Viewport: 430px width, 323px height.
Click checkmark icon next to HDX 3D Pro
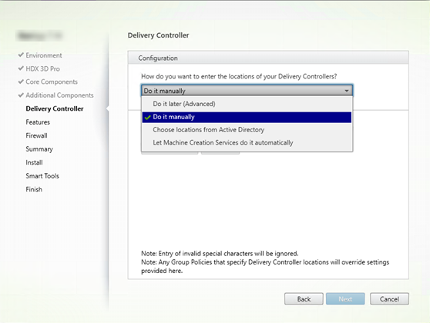coord(21,68)
